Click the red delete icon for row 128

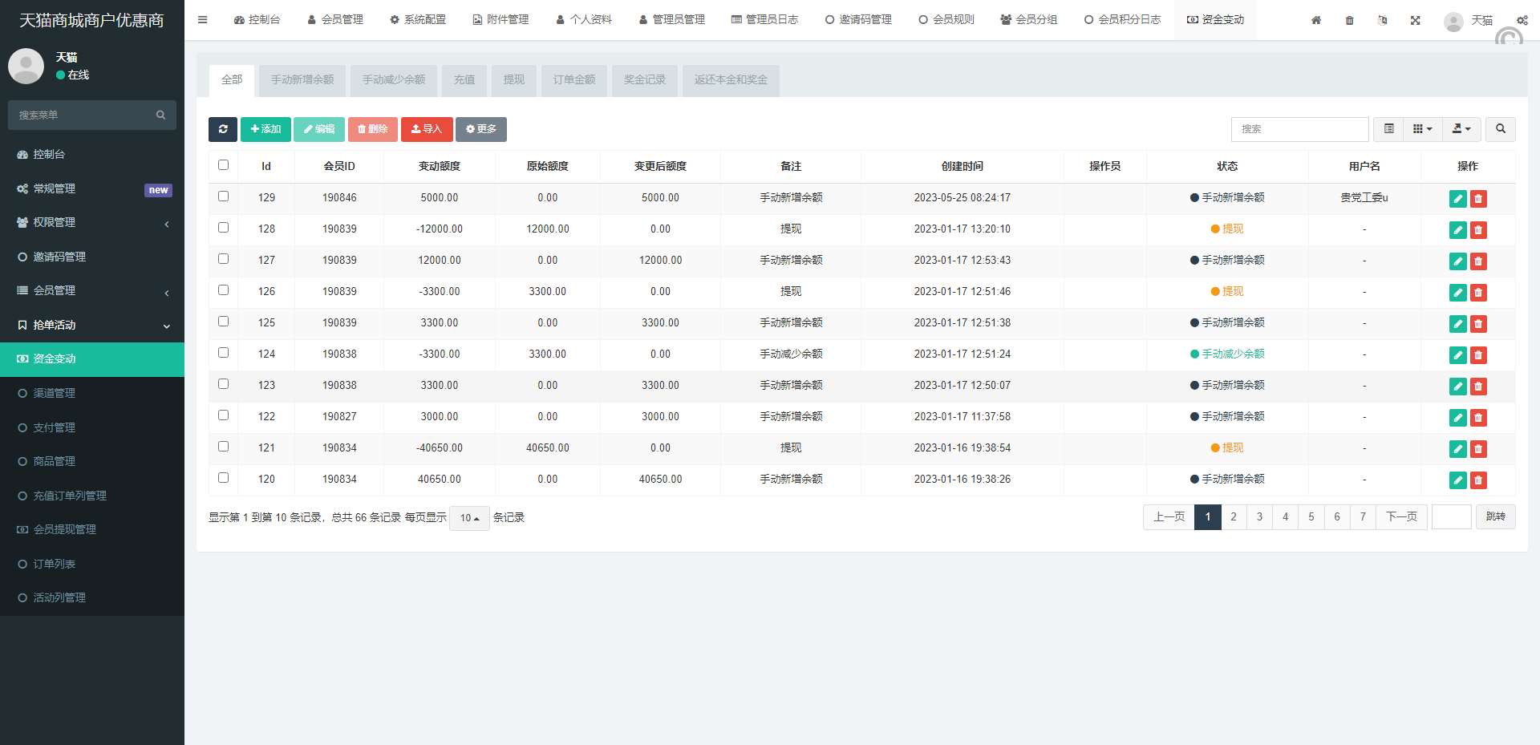(x=1478, y=230)
